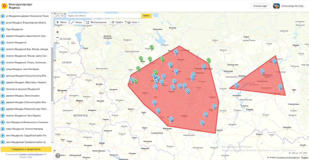
Task: Select the Линии line drawing tool
Action: click(76, 22)
